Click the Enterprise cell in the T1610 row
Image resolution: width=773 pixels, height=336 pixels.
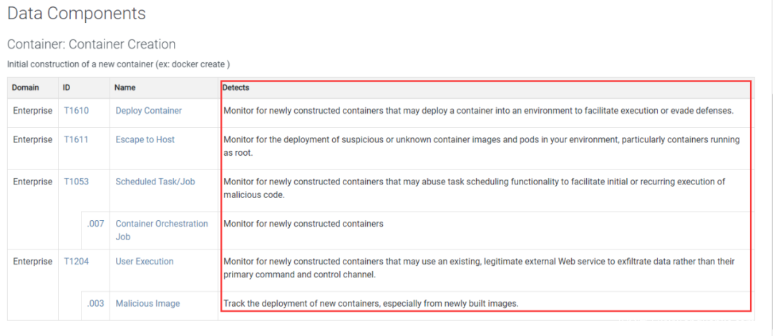(x=33, y=111)
